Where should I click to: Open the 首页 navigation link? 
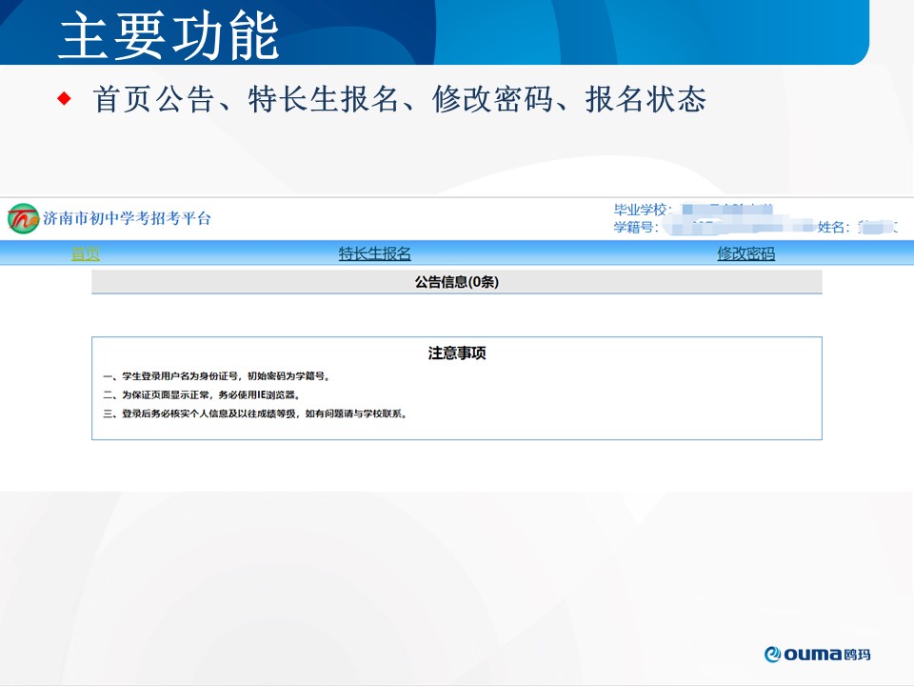pyautogui.click(x=85, y=253)
